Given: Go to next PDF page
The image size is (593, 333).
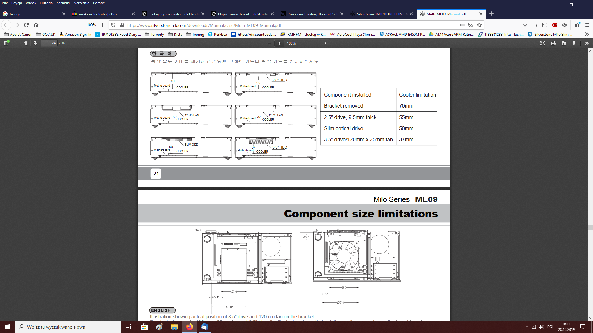Looking at the screenshot, I should coord(36,43).
